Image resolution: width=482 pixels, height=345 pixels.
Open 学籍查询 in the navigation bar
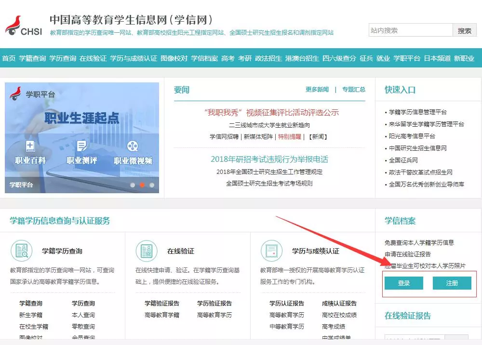coord(32,58)
